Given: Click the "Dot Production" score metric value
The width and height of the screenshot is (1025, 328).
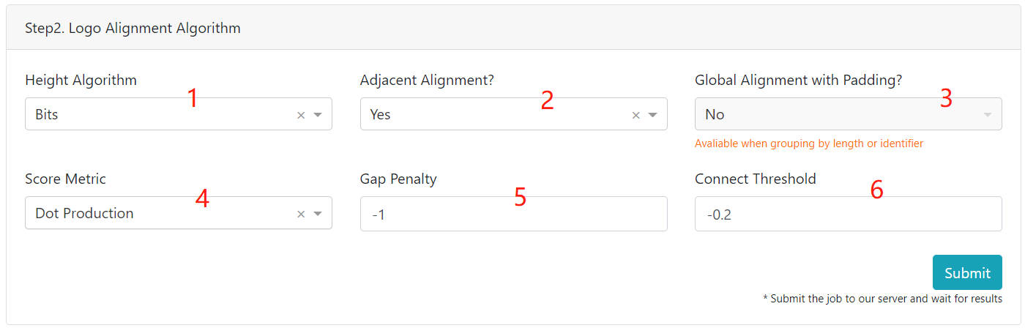Looking at the screenshot, I should 84,214.
